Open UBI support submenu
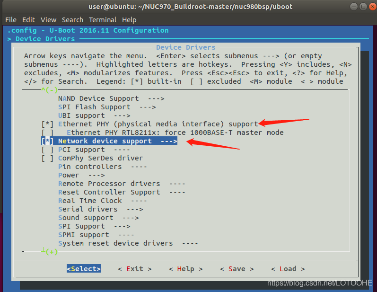The image size is (377, 292). click(94, 115)
